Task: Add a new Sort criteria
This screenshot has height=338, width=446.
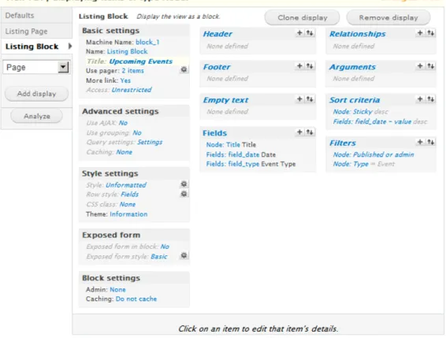Action: [420, 99]
